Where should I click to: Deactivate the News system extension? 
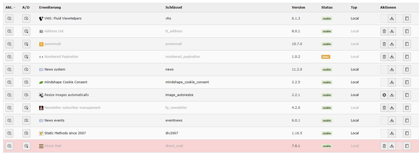[26, 69]
